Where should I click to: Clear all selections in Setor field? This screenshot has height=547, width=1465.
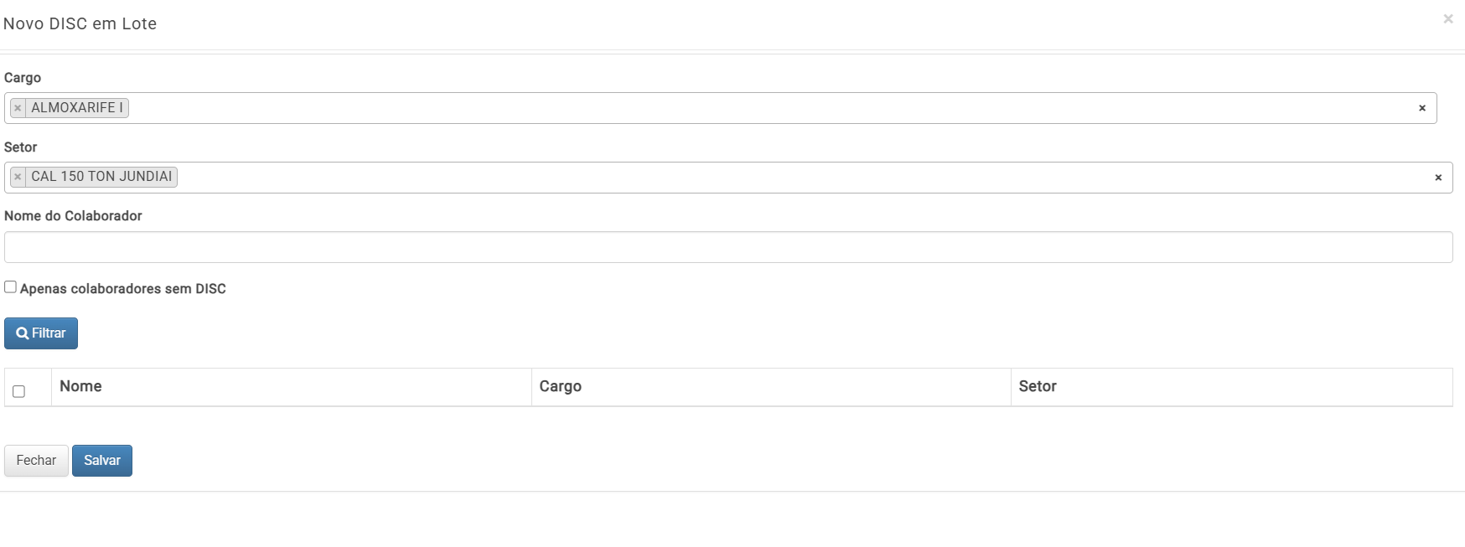[x=1437, y=178]
